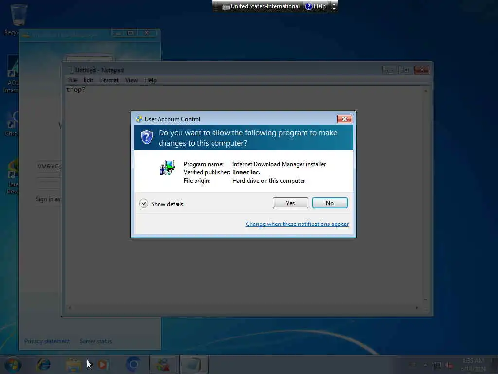Select United States-International keyboard layout

click(x=261, y=6)
